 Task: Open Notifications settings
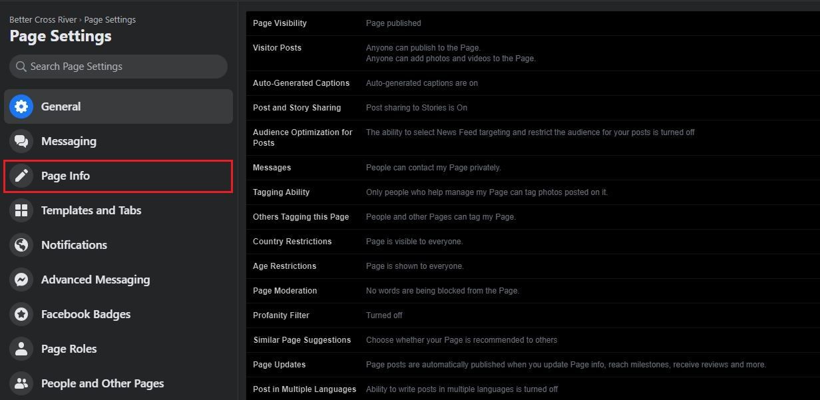(x=118, y=245)
